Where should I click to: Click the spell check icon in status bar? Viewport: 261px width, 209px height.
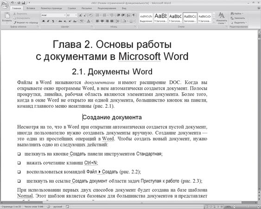(x=48, y=207)
